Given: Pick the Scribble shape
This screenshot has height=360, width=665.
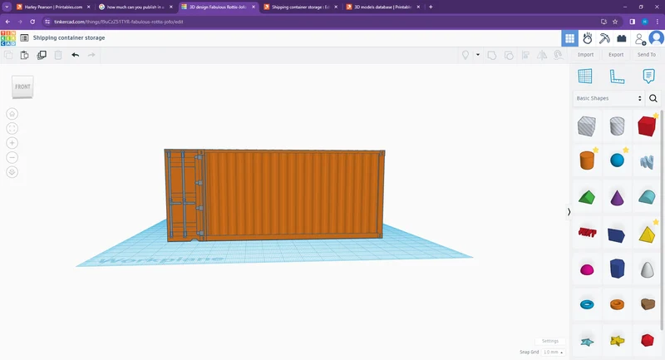Looking at the screenshot, I should pos(647,161).
